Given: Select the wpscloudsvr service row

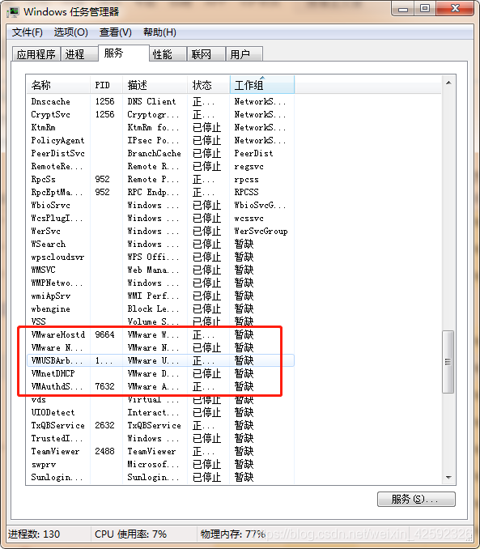Looking at the screenshot, I should pyautogui.click(x=160, y=257).
